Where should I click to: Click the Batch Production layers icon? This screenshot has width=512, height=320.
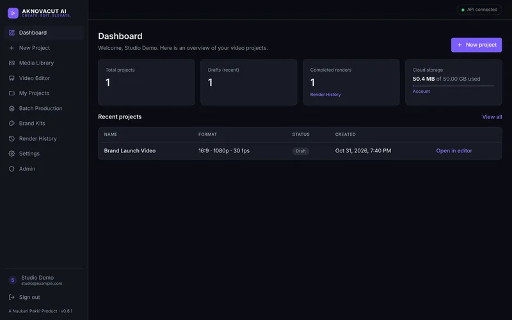coord(12,108)
